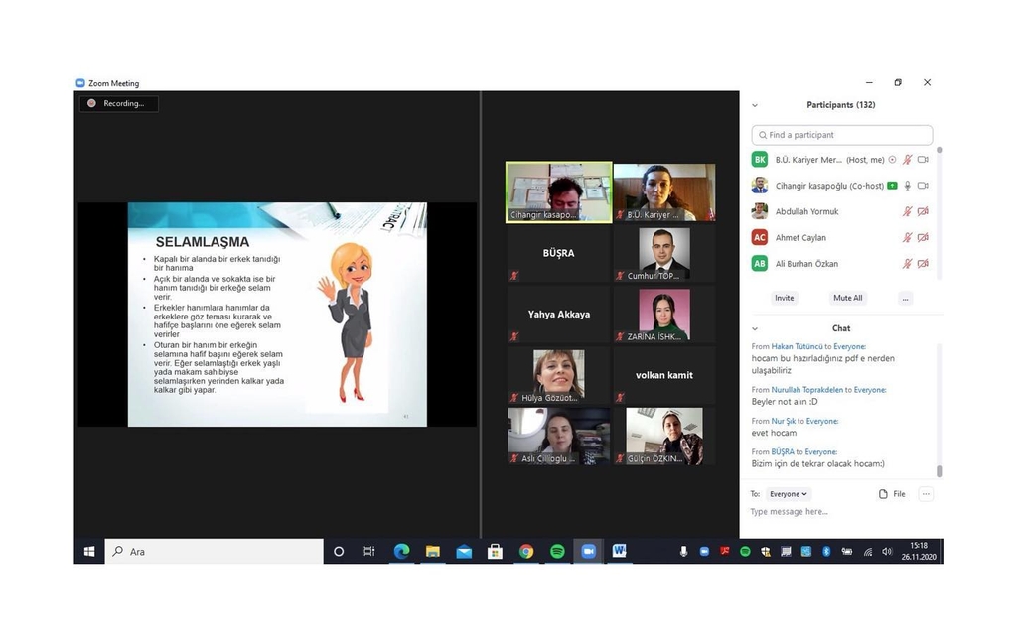Toggle Ahmet Caylan's video camera icon
The width and height of the screenshot is (1017, 637).
click(x=923, y=238)
